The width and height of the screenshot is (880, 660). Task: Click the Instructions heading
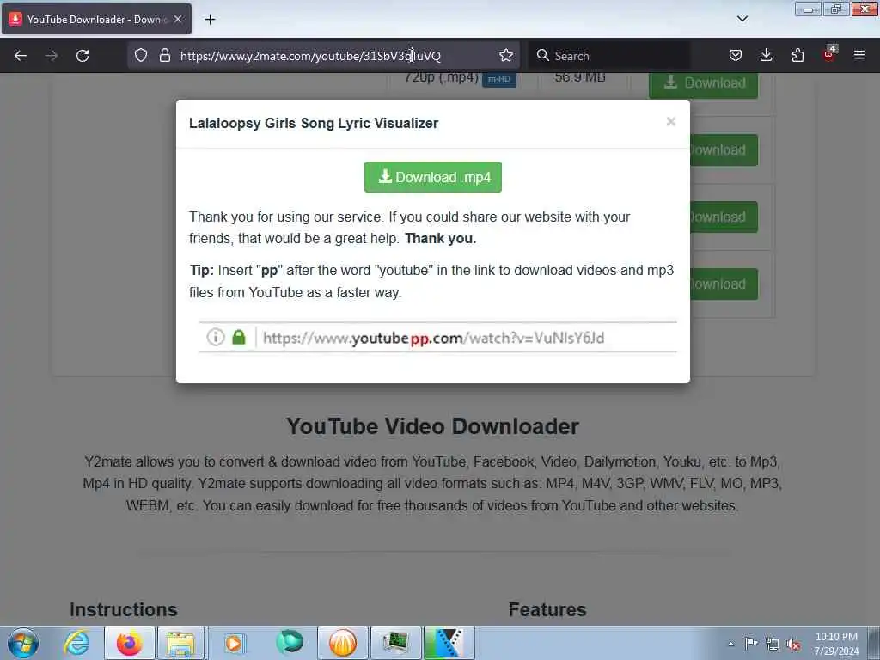pyautogui.click(x=124, y=609)
